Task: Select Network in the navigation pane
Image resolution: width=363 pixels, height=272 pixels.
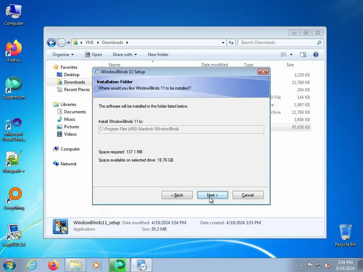Action: pyautogui.click(x=68, y=164)
